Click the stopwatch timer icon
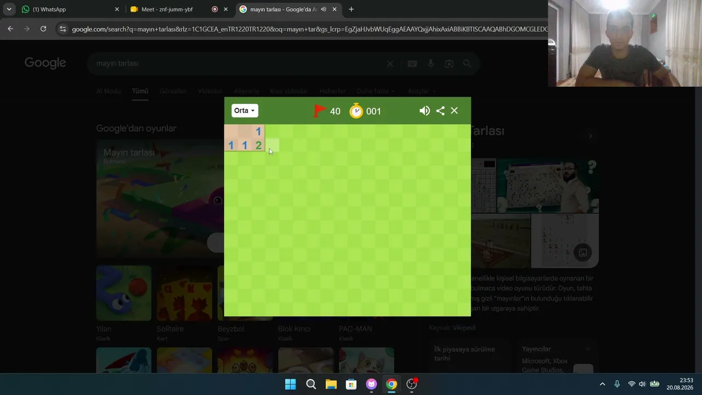 point(356,111)
